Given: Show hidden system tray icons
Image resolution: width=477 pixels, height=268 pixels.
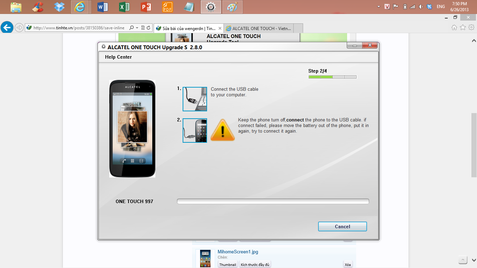Looking at the screenshot, I should [379, 7].
